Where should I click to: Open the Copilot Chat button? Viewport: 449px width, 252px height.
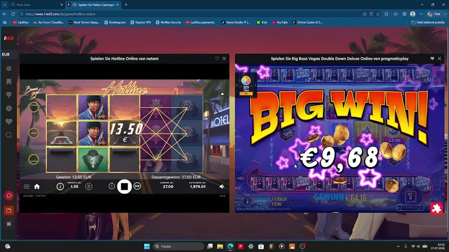(x=434, y=14)
